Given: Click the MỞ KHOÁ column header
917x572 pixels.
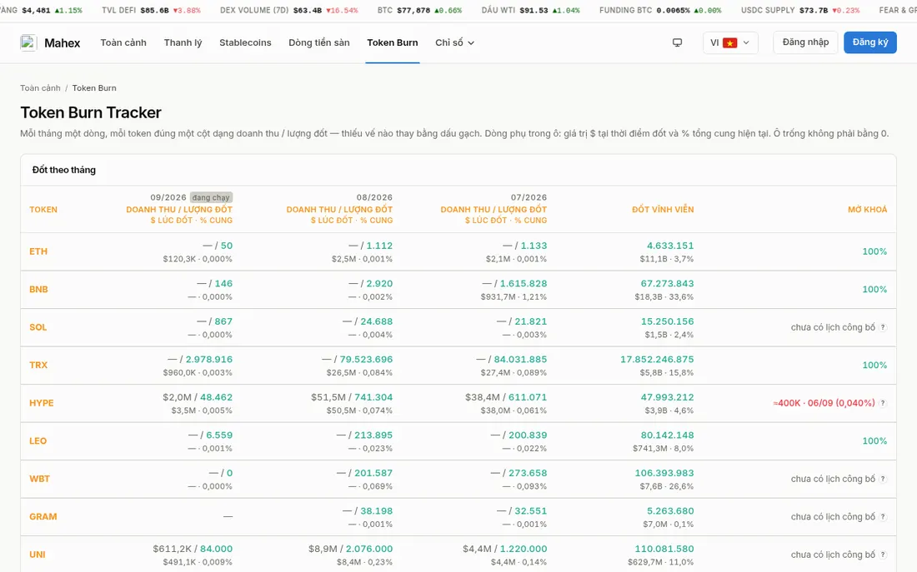Looking at the screenshot, I should (x=867, y=209).
